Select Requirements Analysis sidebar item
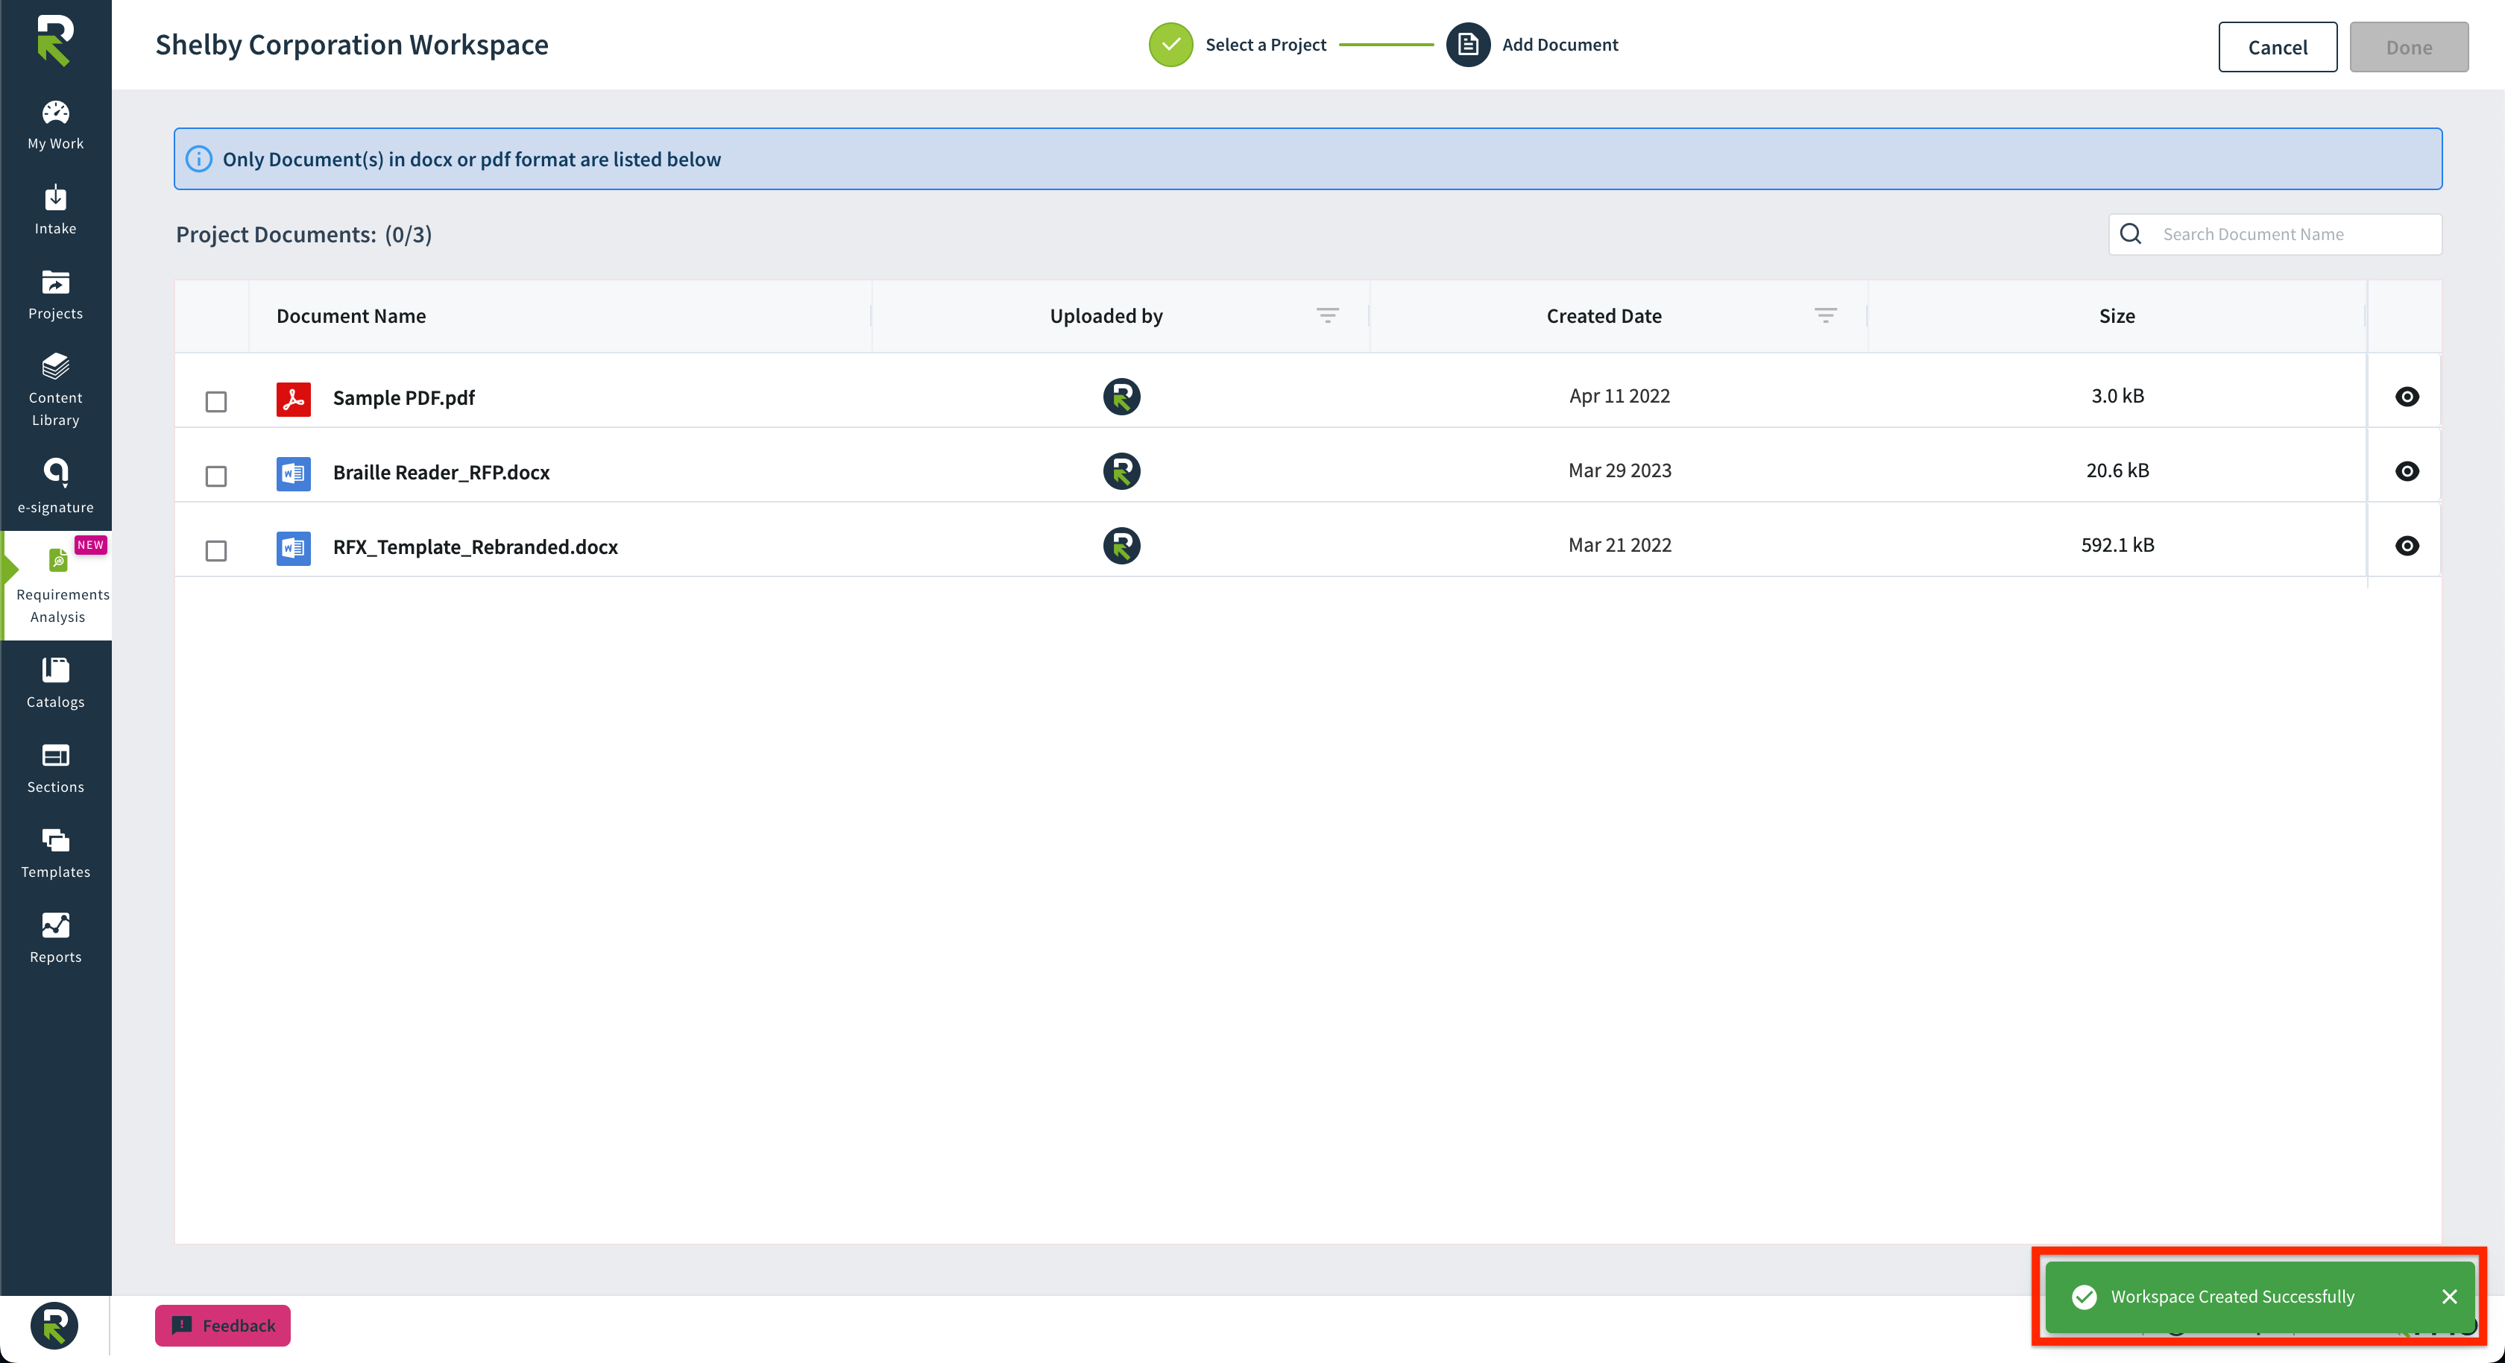Screen dimensions: 2505x1363 pyautogui.click(x=57, y=585)
